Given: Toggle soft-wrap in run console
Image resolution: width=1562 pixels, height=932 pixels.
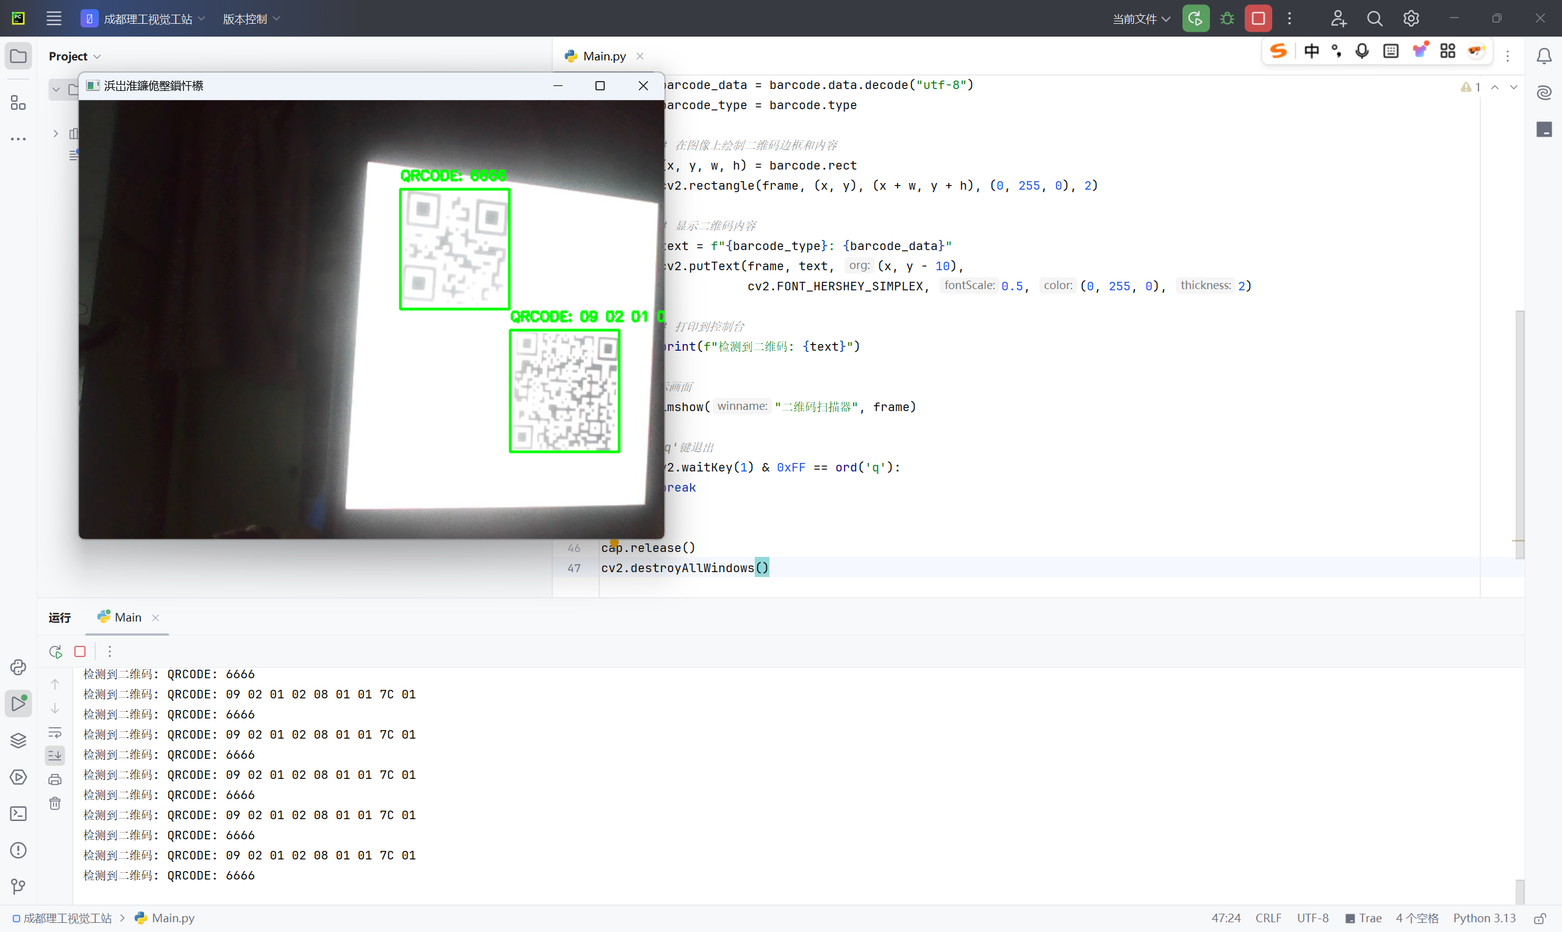Looking at the screenshot, I should 56,733.
